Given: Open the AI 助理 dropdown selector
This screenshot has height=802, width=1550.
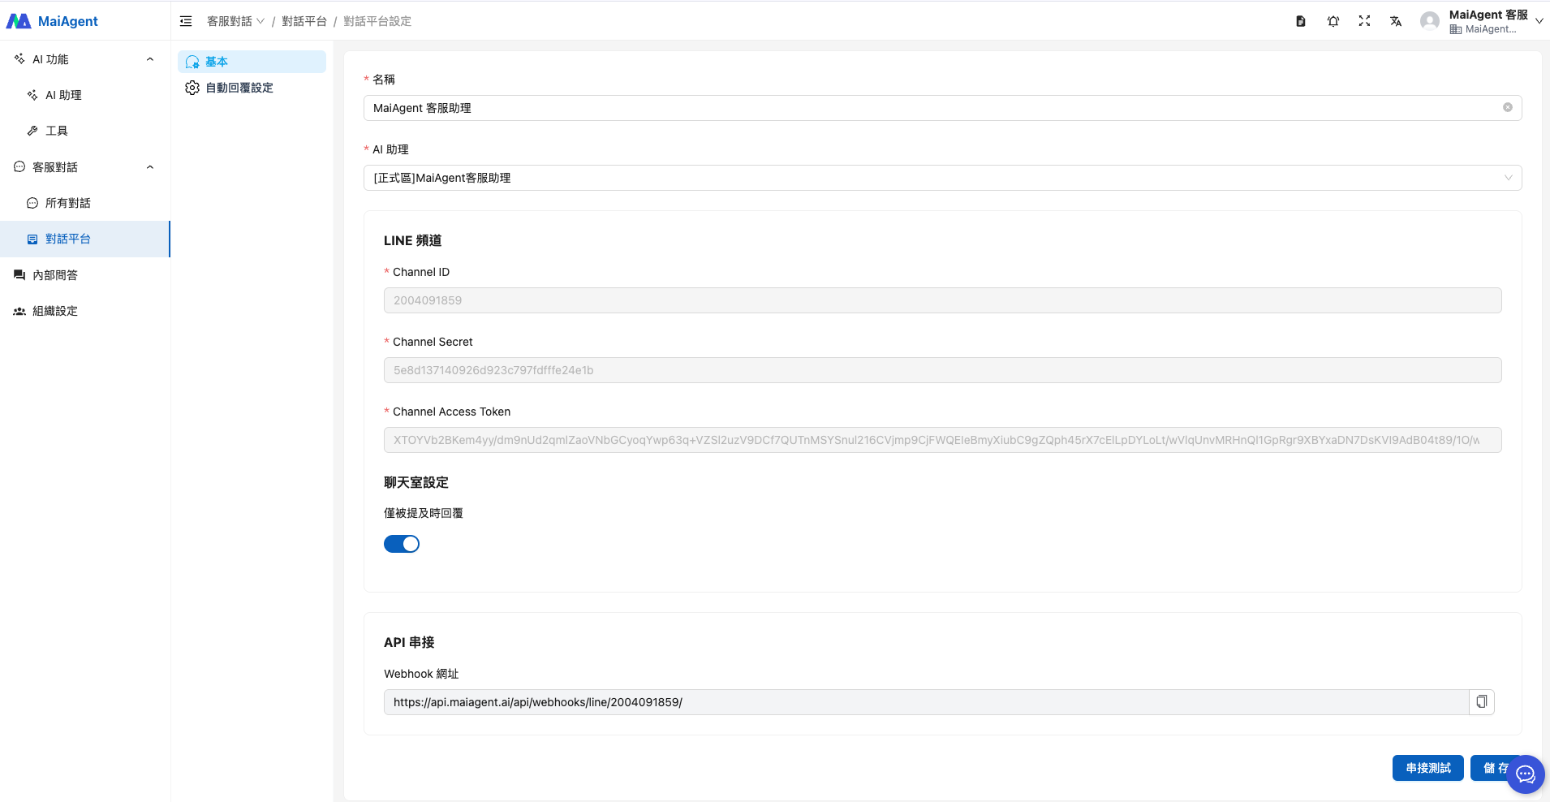Looking at the screenshot, I should click(941, 178).
